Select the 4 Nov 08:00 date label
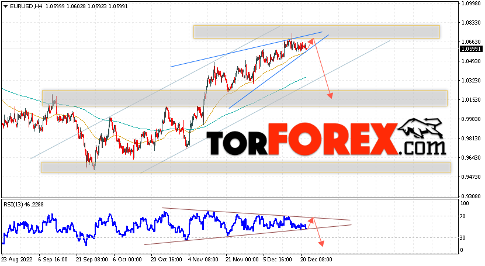 coord(203,259)
